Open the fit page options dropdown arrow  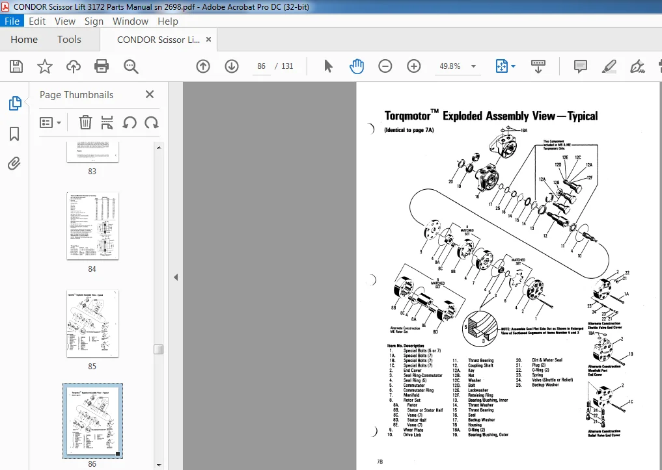coord(513,66)
